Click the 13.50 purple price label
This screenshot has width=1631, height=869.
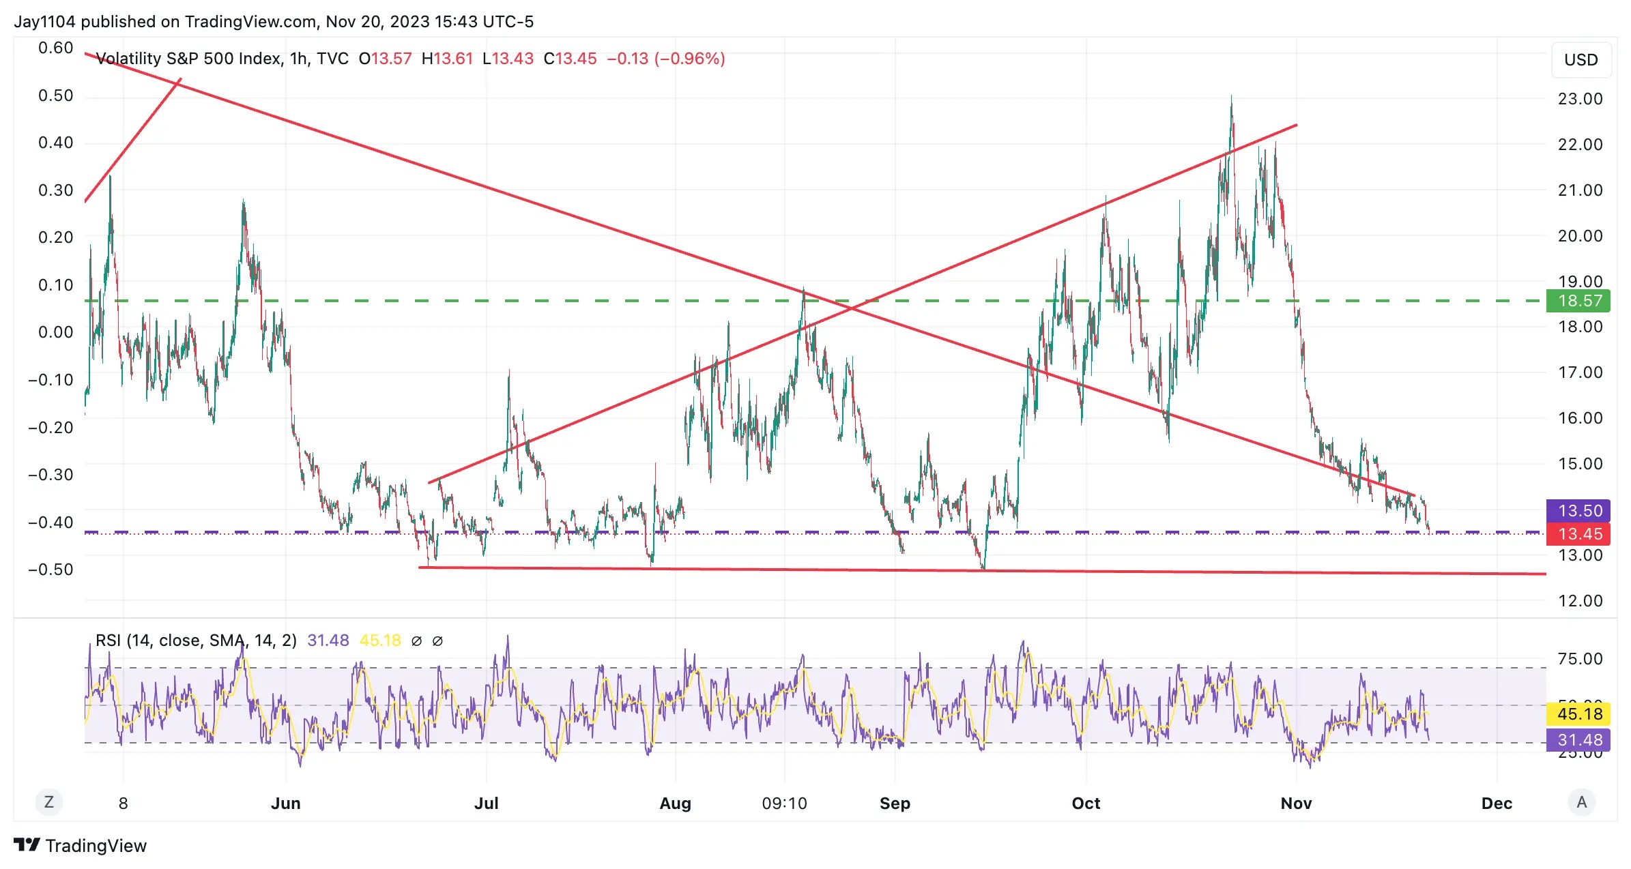coord(1579,511)
